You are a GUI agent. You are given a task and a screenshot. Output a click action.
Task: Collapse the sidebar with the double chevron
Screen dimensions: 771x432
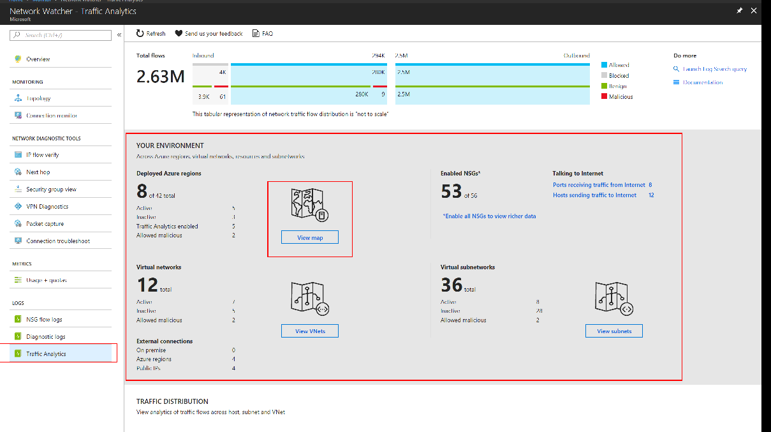click(119, 35)
